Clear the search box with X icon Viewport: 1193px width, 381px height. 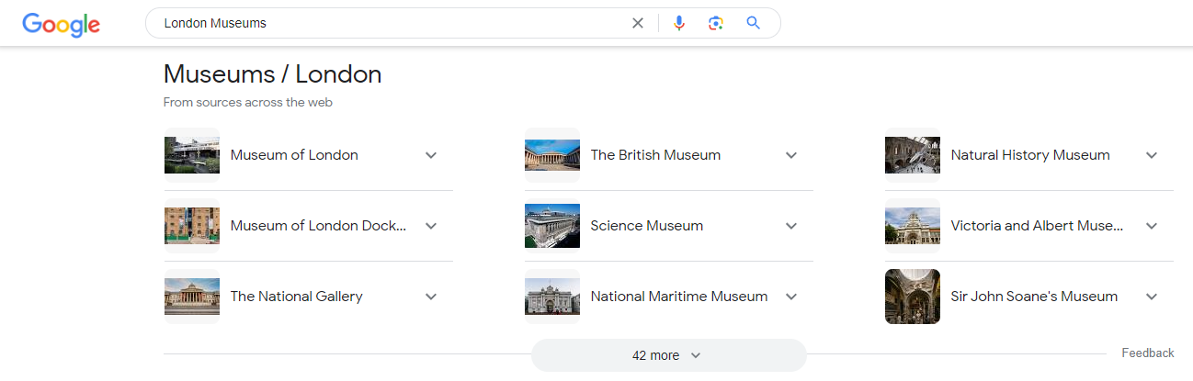pyautogui.click(x=638, y=23)
